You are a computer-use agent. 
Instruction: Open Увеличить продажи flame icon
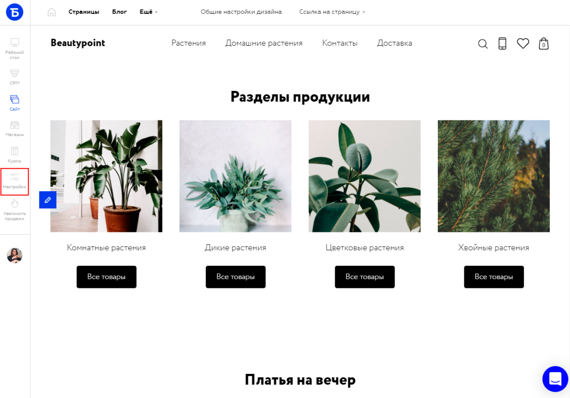(x=15, y=210)
